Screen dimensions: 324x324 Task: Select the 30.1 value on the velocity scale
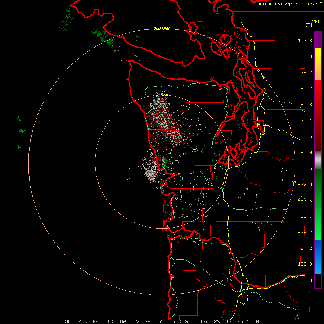tap(306, 121)
